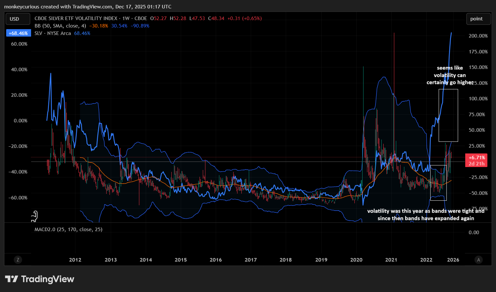Screen dimensions: 496x292
Task: Click the red +6.71% countdown price label
Action: tap(476, 160)
